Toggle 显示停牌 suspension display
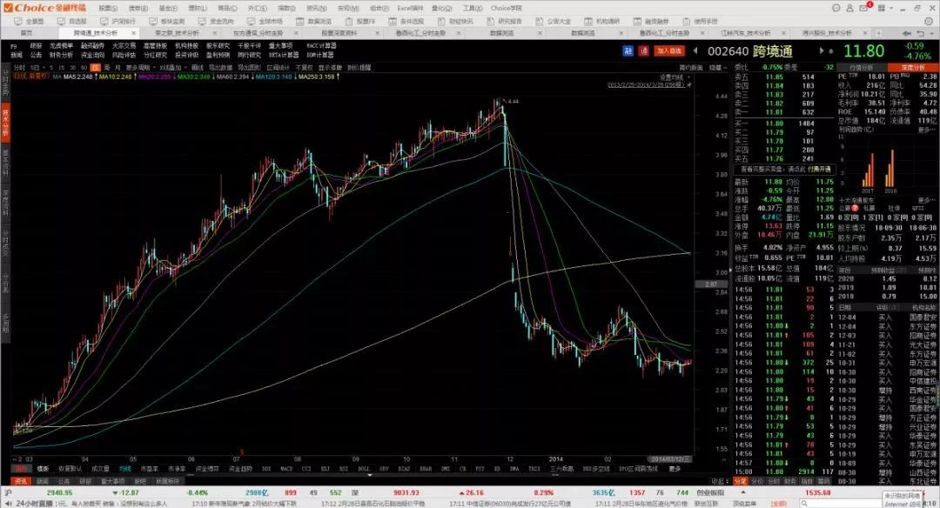 tap(330, 68)
